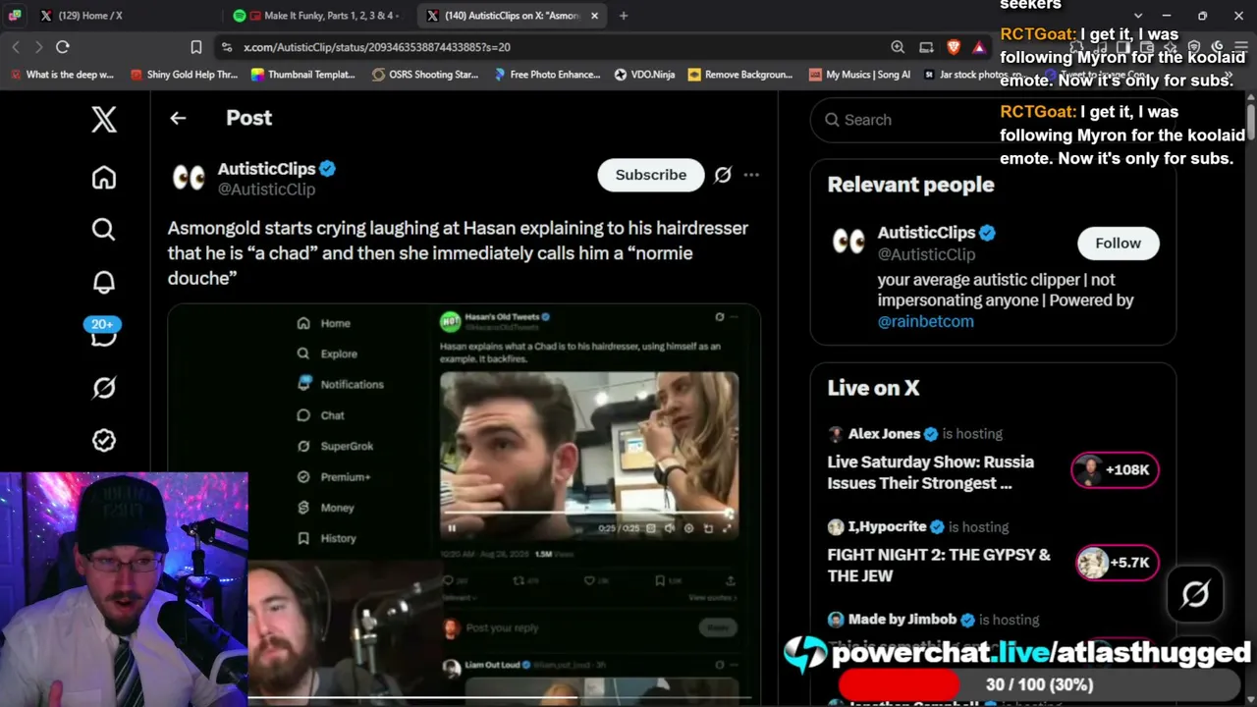Open Grok from the left sidebar

[103, 388]
